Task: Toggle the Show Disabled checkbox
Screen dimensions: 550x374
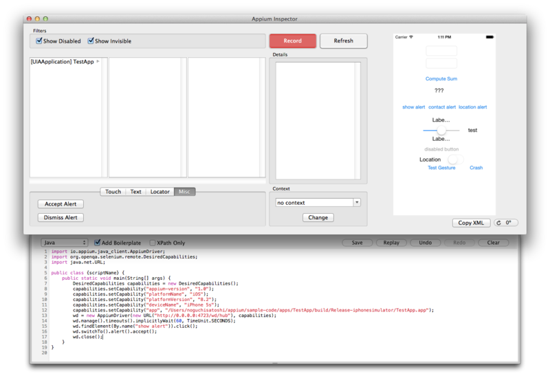Action: (x=39, y=41)
